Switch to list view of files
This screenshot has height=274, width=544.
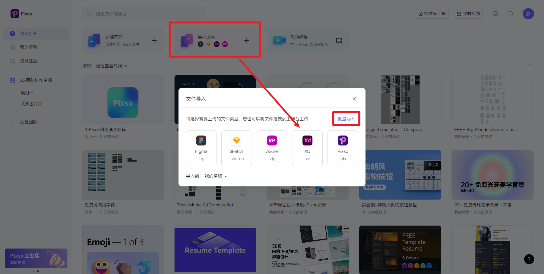[529, 66]
